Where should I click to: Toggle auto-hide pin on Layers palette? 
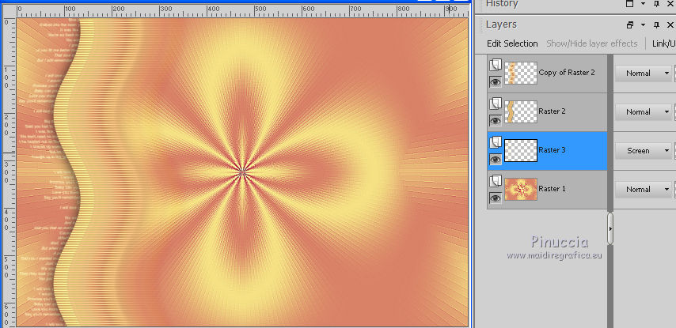[x=656, y=25]
